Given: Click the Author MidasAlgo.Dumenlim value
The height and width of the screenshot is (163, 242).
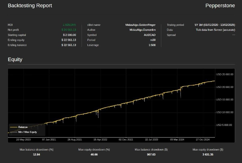Looking at the screenshot, I should (x=143, y=30).
